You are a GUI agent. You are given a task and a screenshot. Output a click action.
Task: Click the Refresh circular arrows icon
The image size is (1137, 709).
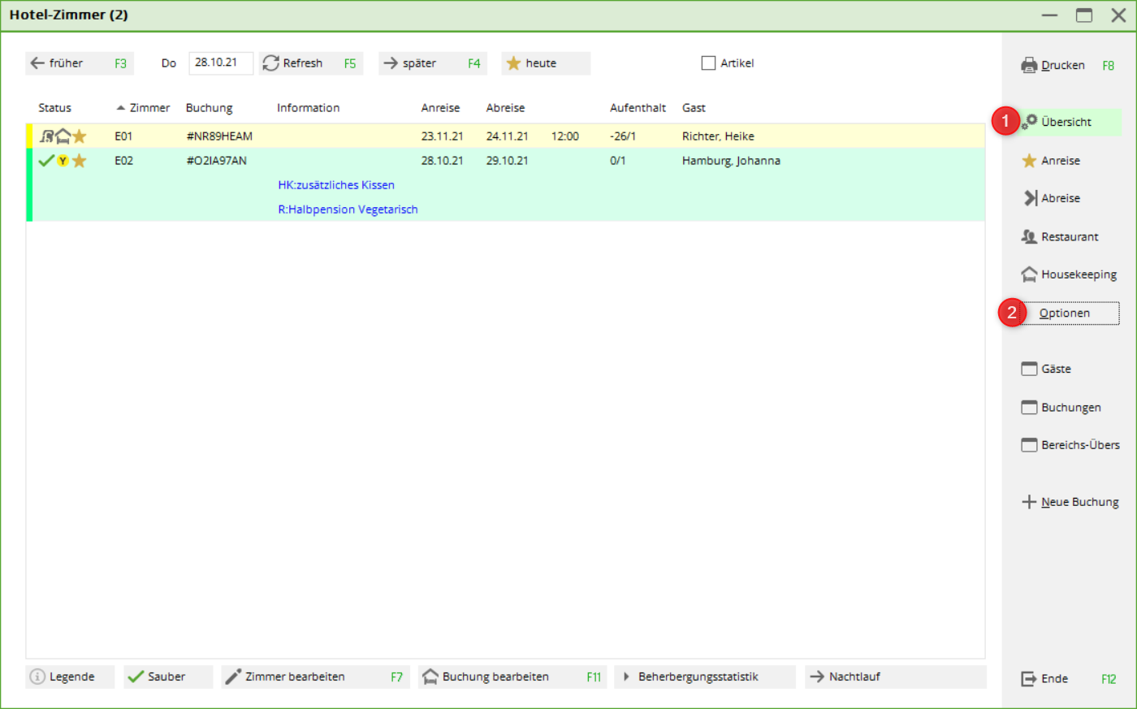[271, 63]
